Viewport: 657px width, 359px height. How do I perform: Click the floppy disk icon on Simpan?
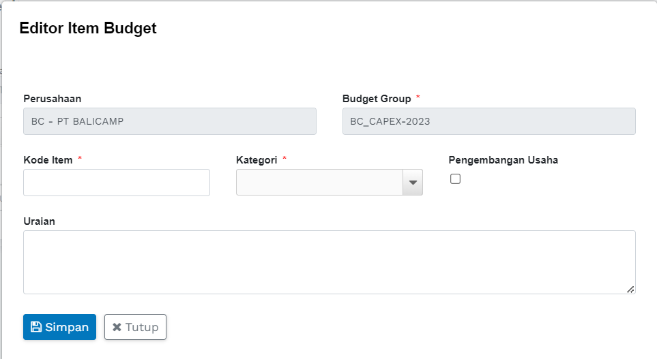[37, 327]
